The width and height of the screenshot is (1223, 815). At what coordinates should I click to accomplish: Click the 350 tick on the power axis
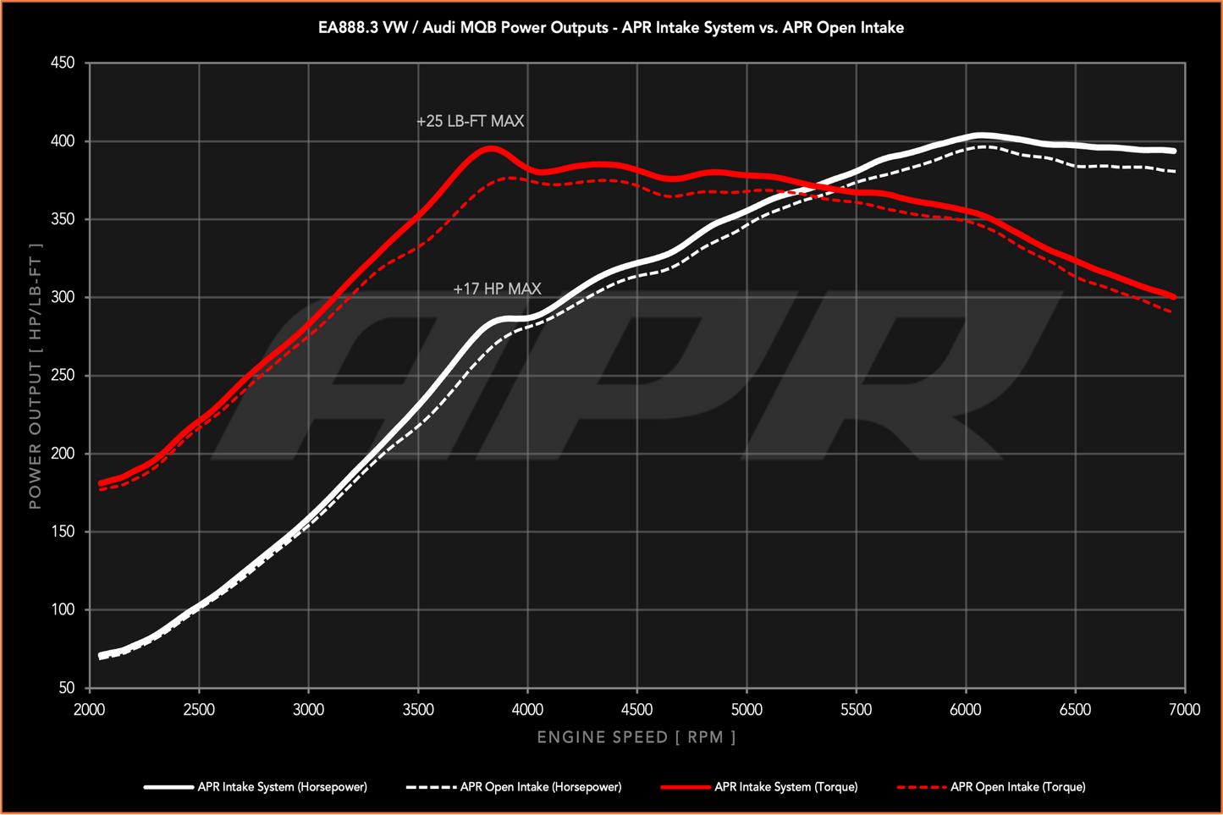coord(63,219)
